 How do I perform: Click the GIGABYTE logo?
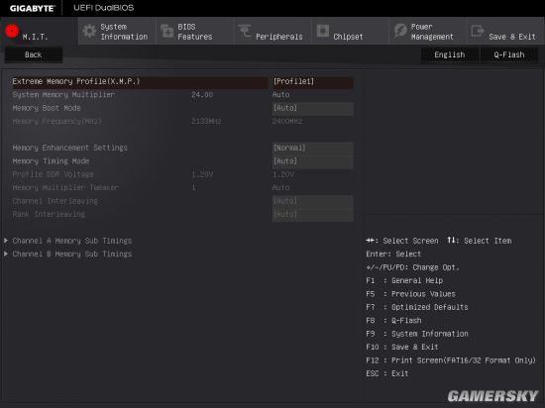32,8
